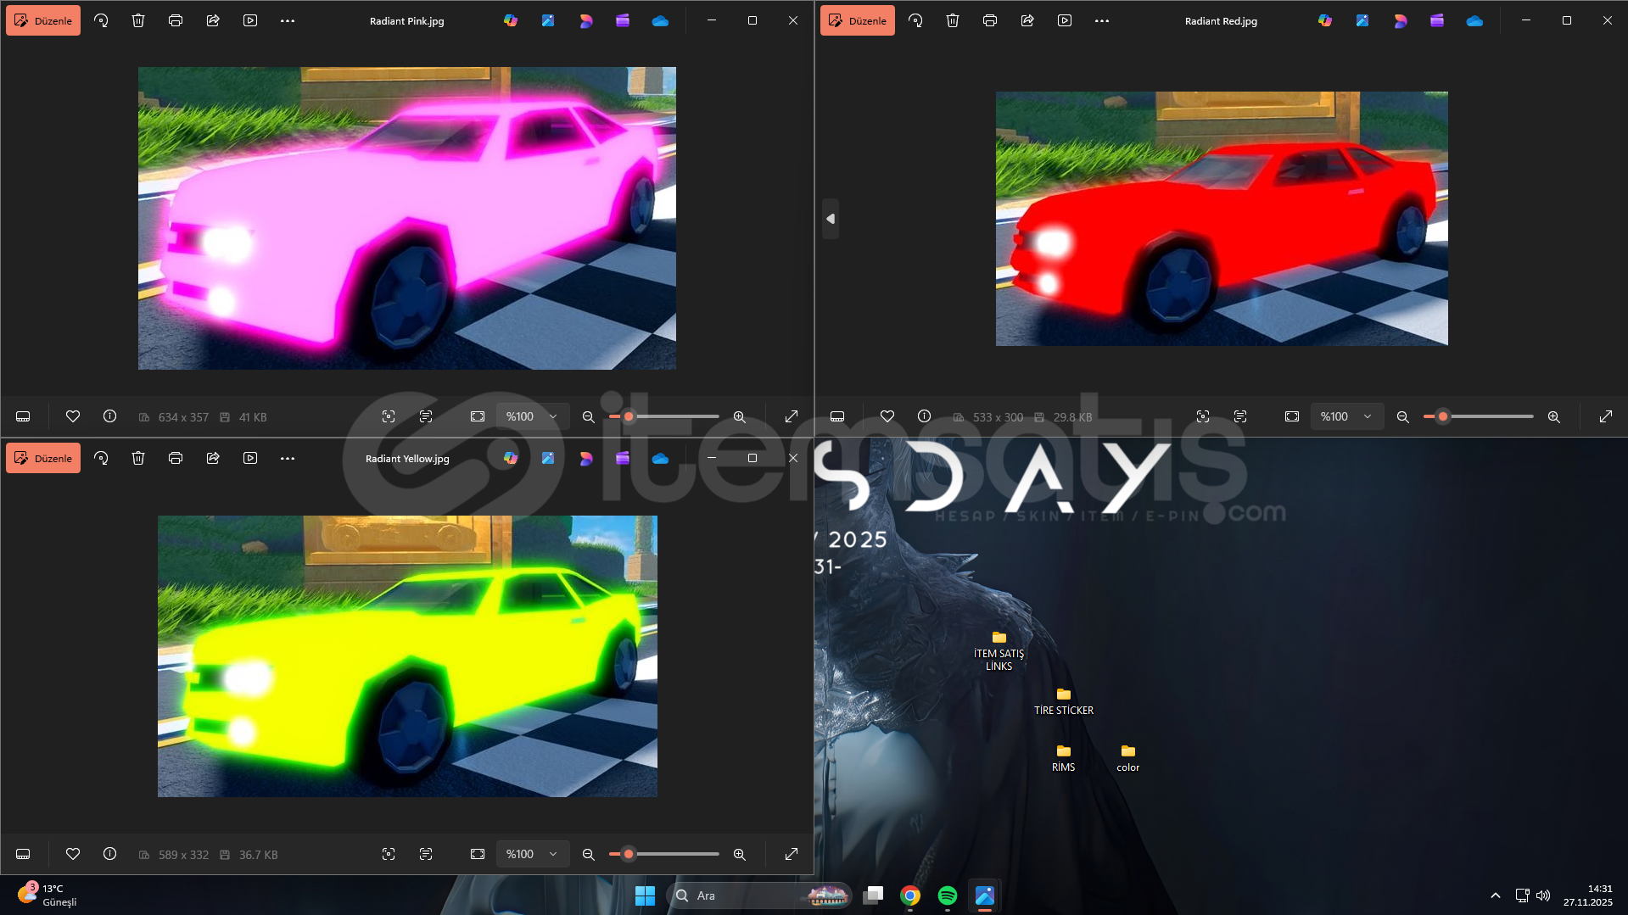Expand zoom level dropdown in Radiant Red window
Viewport: 1628px width, 915px height.
[1346, 416]
